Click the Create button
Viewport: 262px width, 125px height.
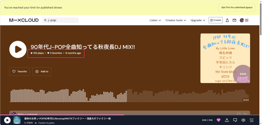[x=215, y=20]
